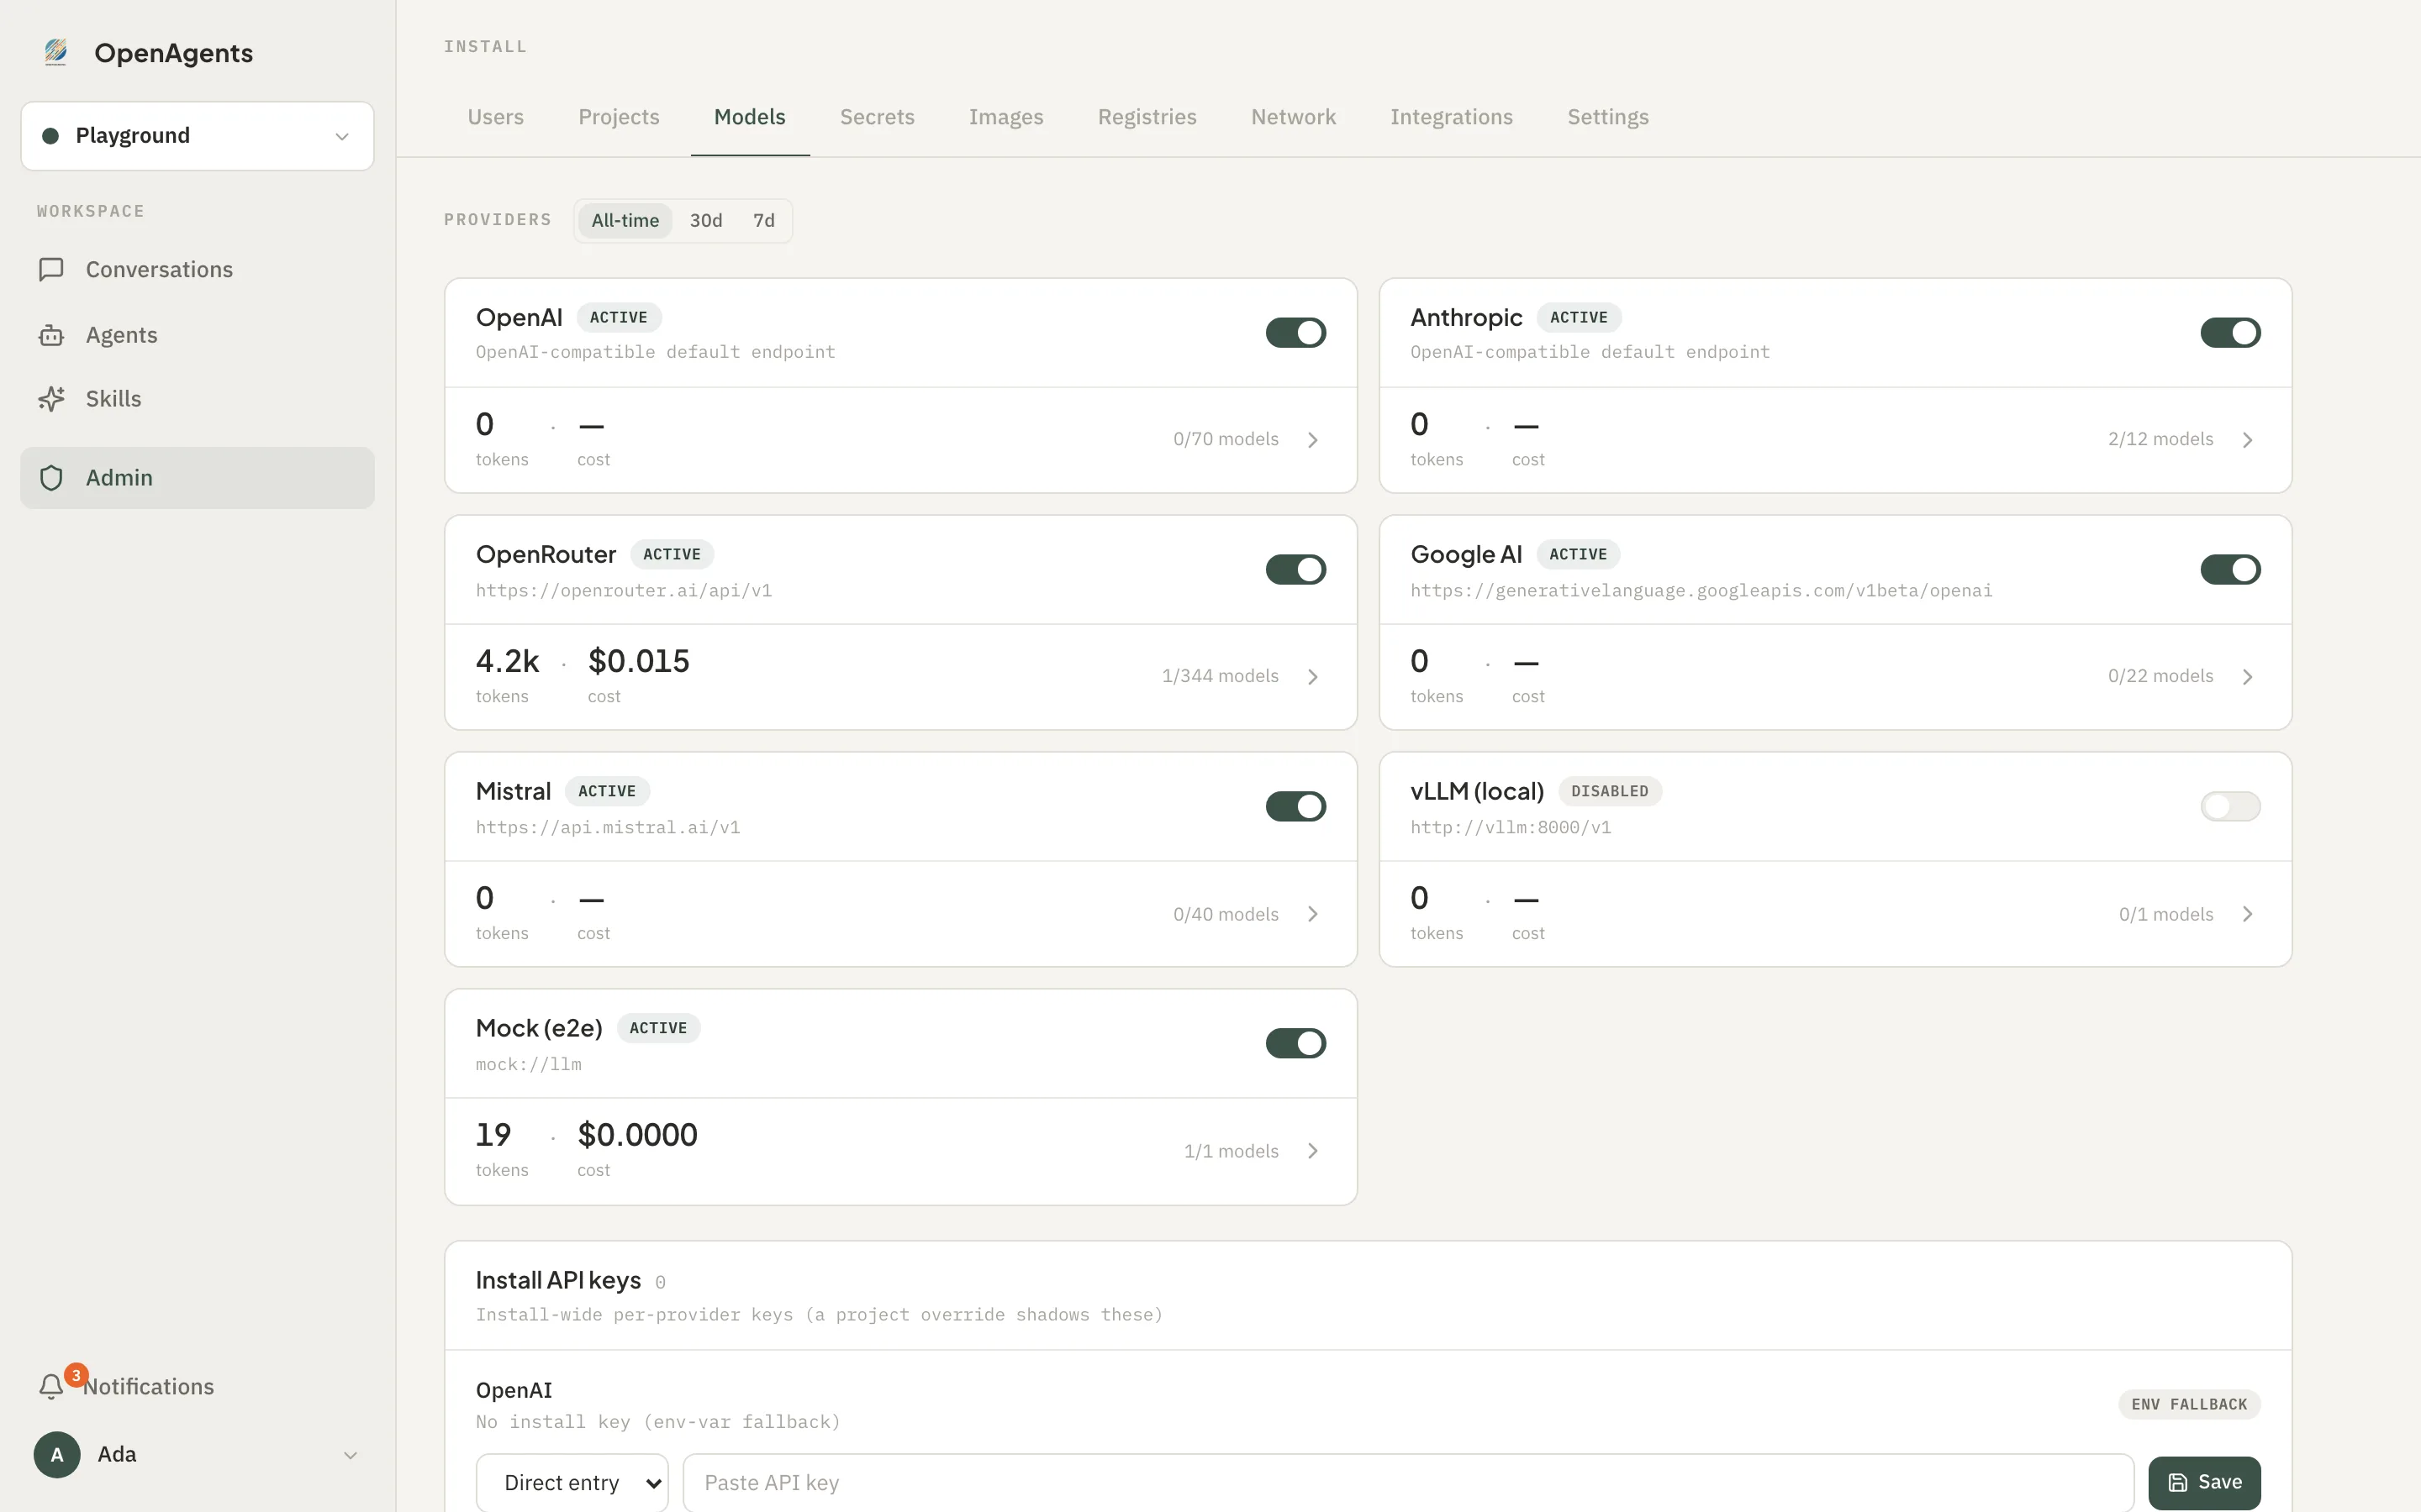Click the Conversations chat bubble icon
The height and width of the screenshot is (1512, 2421).
point(51,269)
